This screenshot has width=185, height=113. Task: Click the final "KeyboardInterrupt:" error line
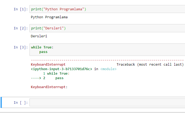coord(49,87)
